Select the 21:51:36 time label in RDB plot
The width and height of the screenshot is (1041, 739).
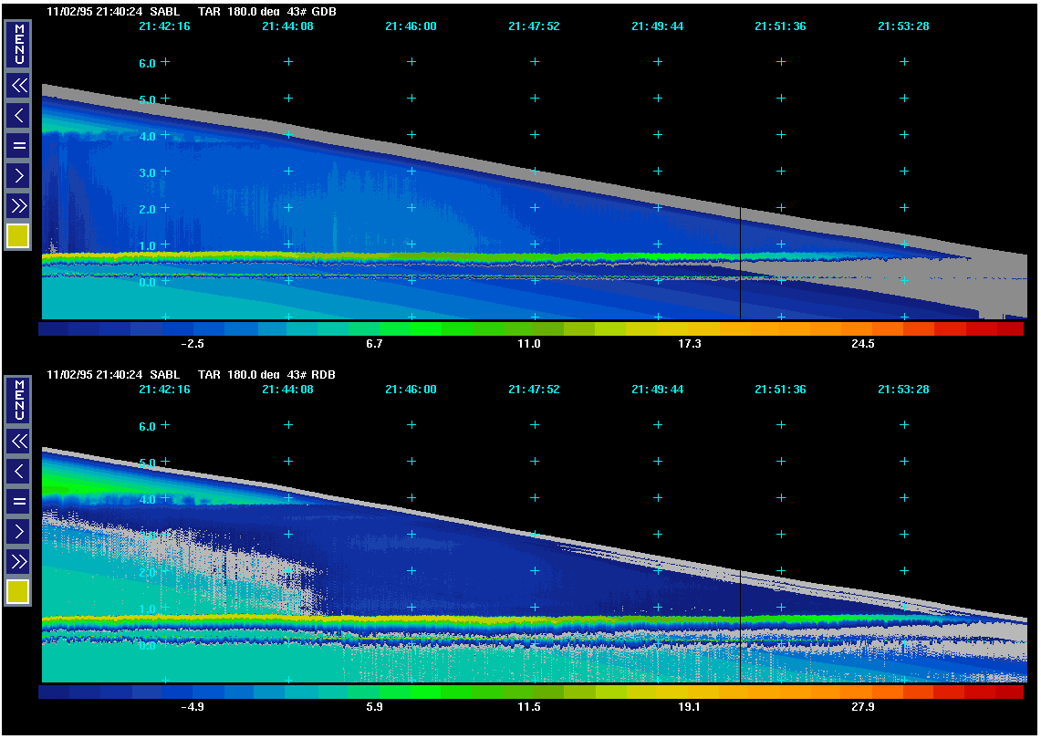780,390
